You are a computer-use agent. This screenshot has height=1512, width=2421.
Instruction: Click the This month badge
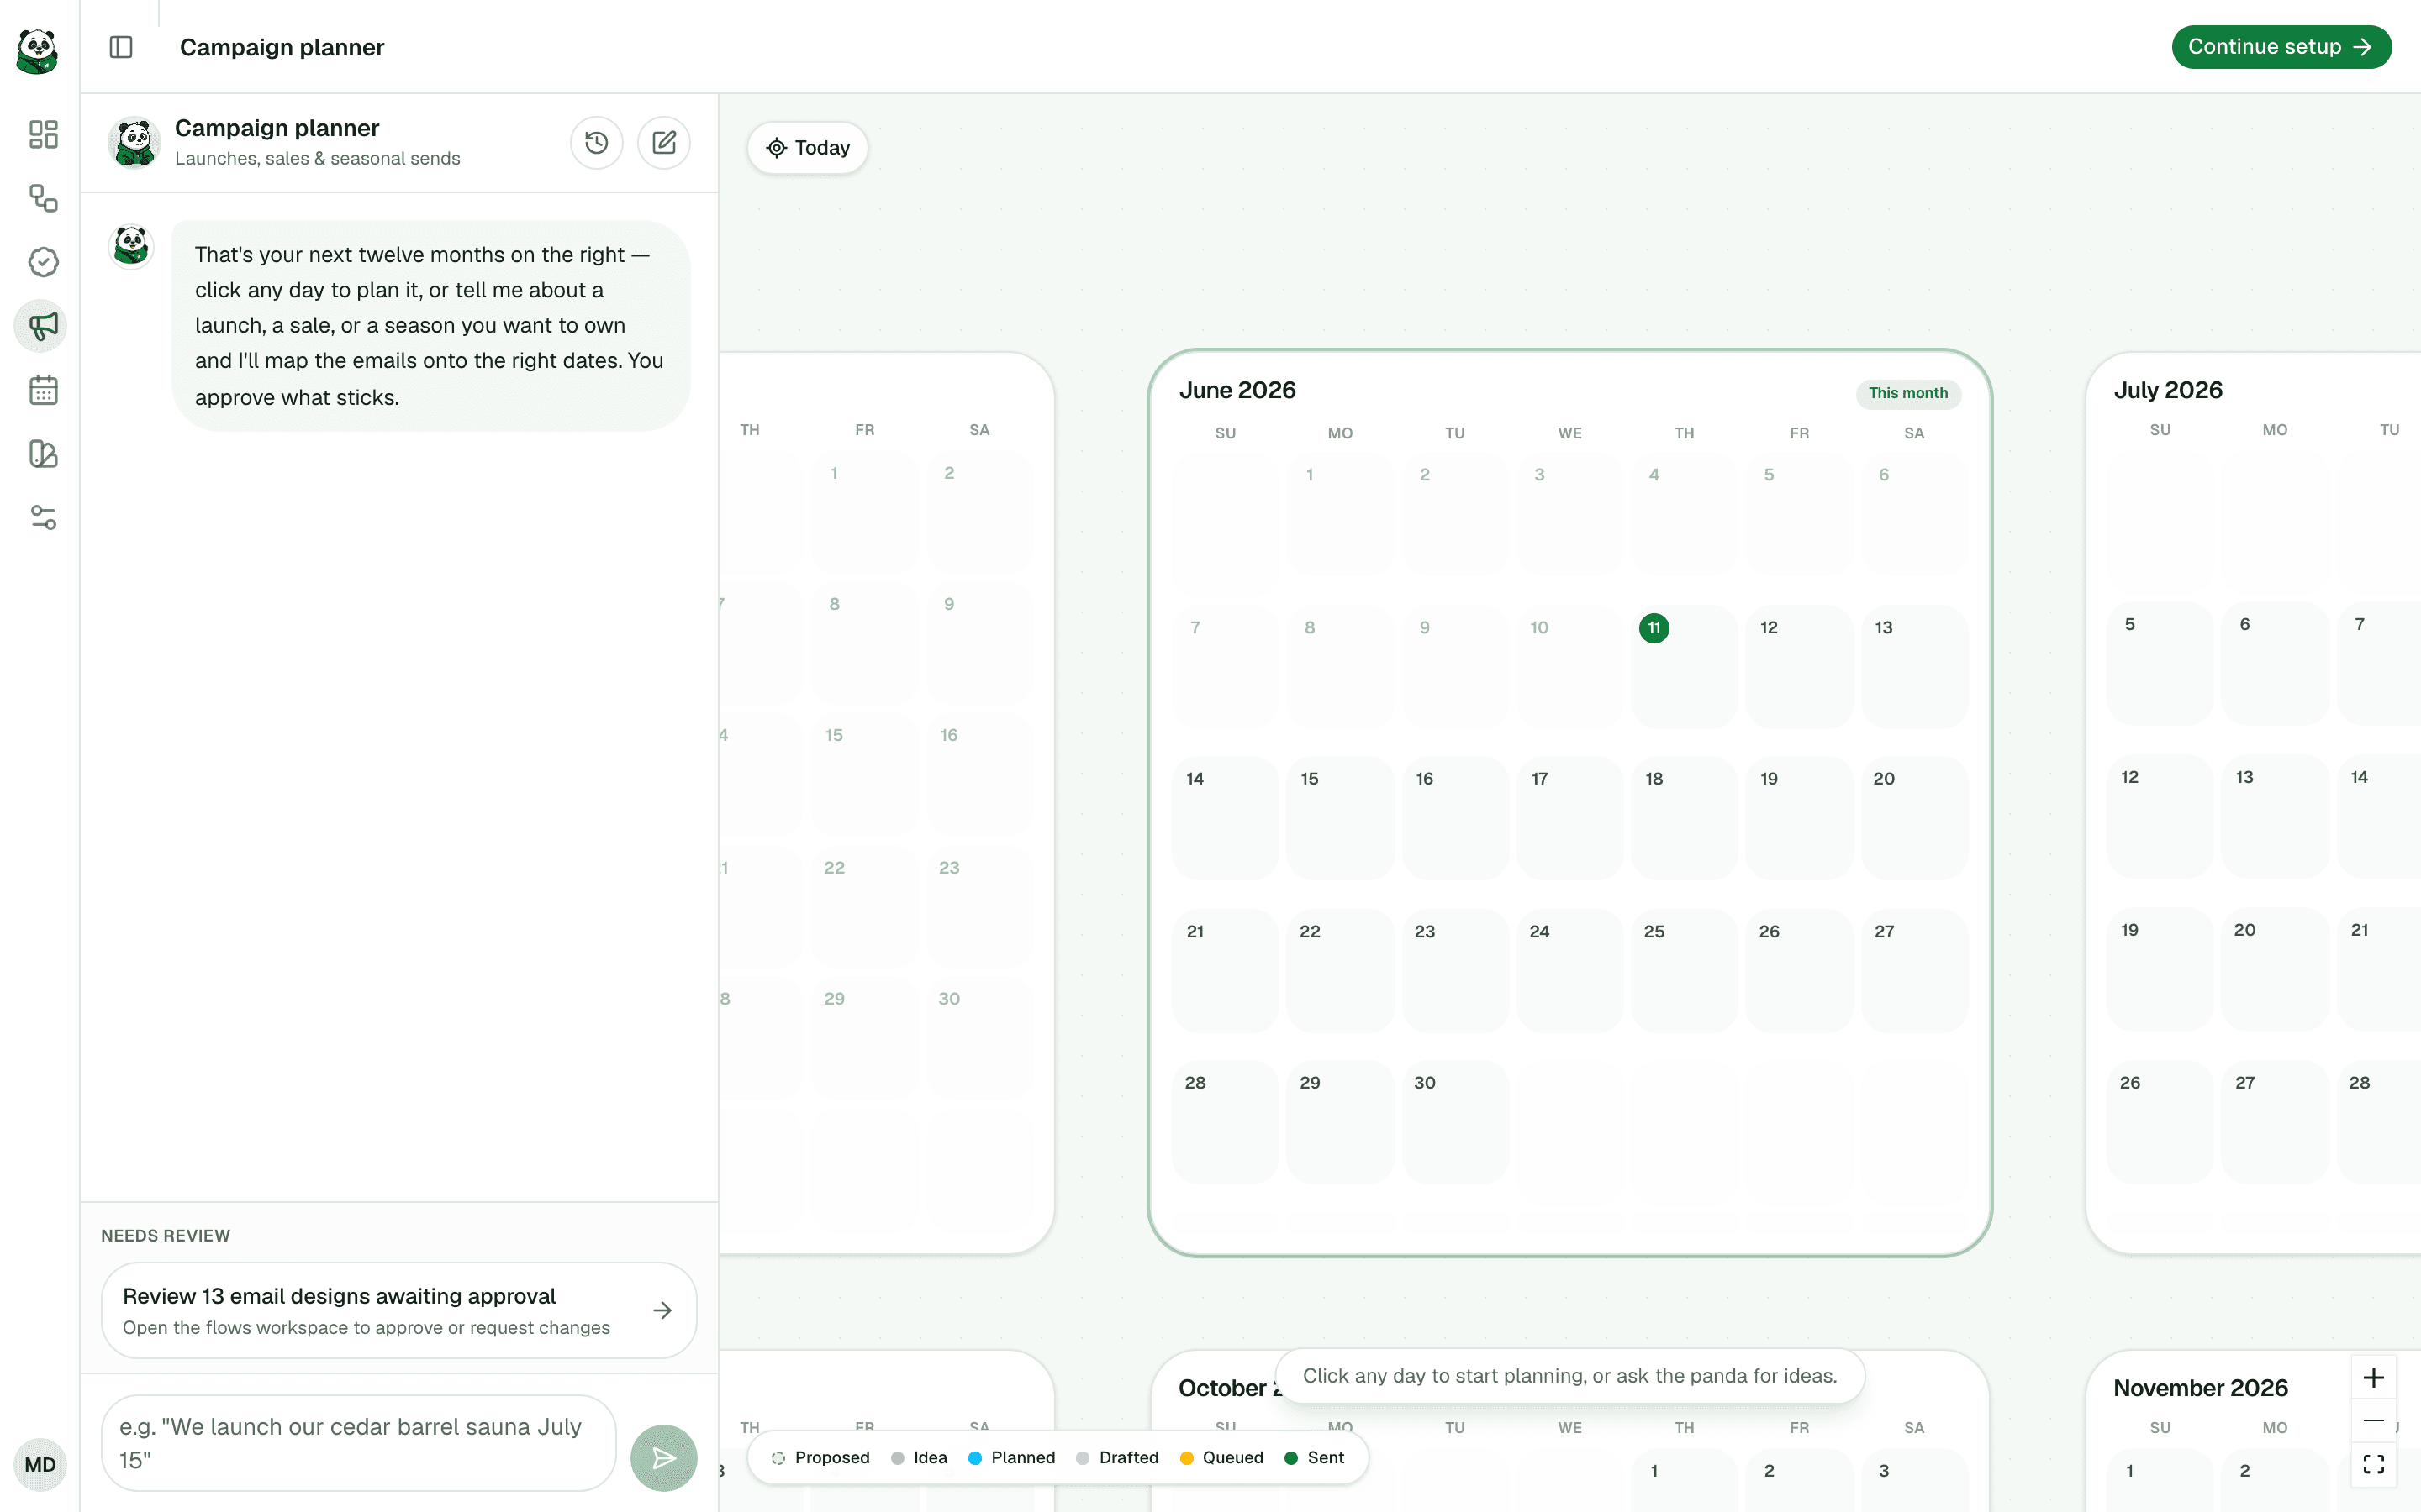click(1907, 393)
